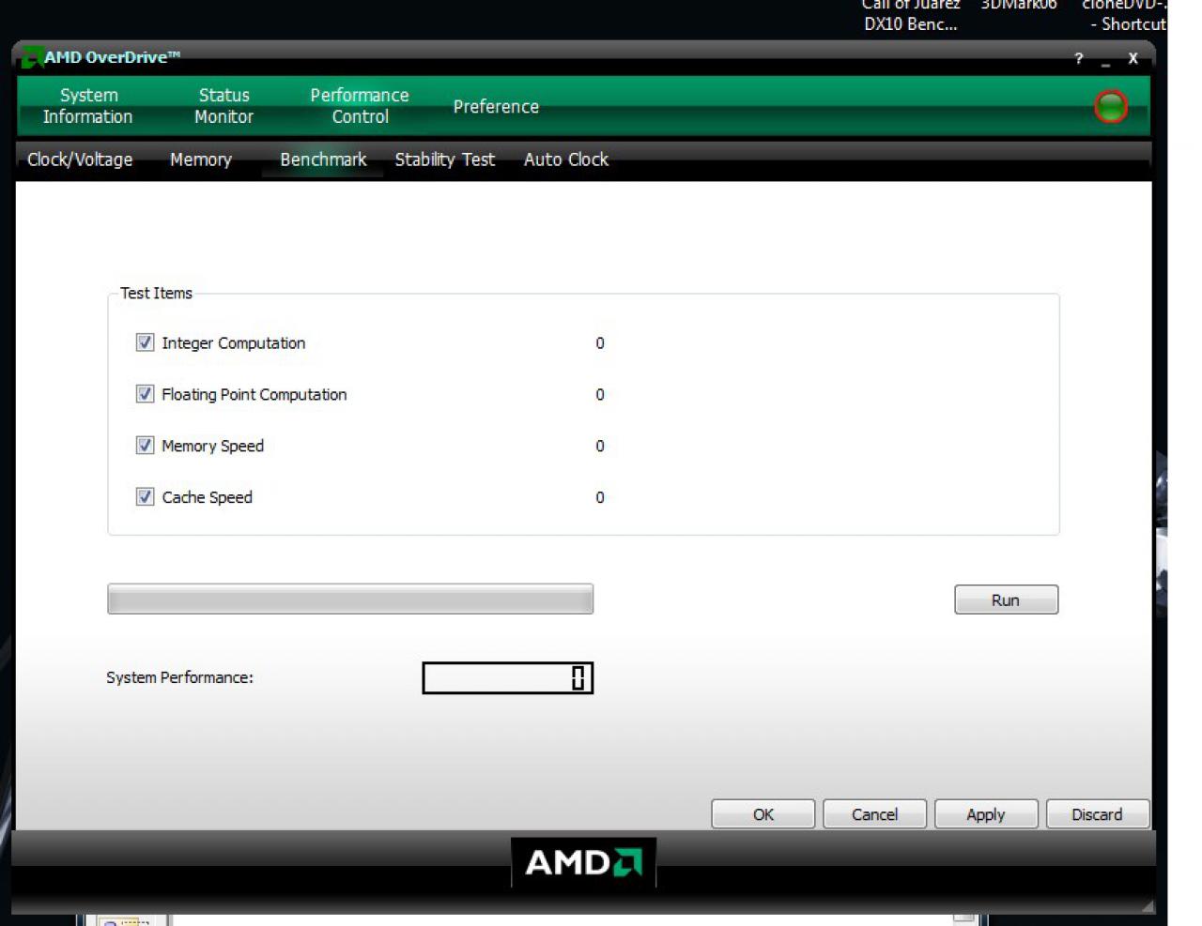Viewport: 1202px width, 926px height.
Task: Open the System Information menu
Action: [x=88, y=106]
